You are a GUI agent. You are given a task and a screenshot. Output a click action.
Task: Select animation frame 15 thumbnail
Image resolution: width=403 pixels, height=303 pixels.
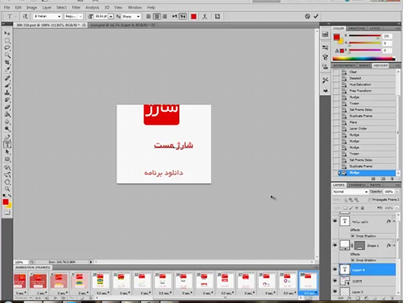point(204,281)
